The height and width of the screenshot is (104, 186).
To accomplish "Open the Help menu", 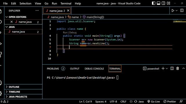I will click(78, 3).
